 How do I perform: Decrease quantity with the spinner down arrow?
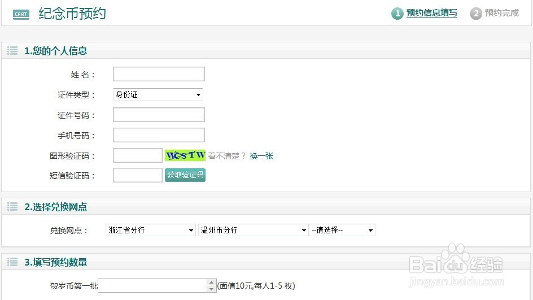coord(211,289)
